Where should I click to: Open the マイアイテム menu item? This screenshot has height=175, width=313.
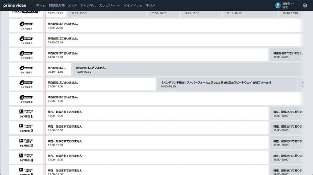(x=133, y=5)
